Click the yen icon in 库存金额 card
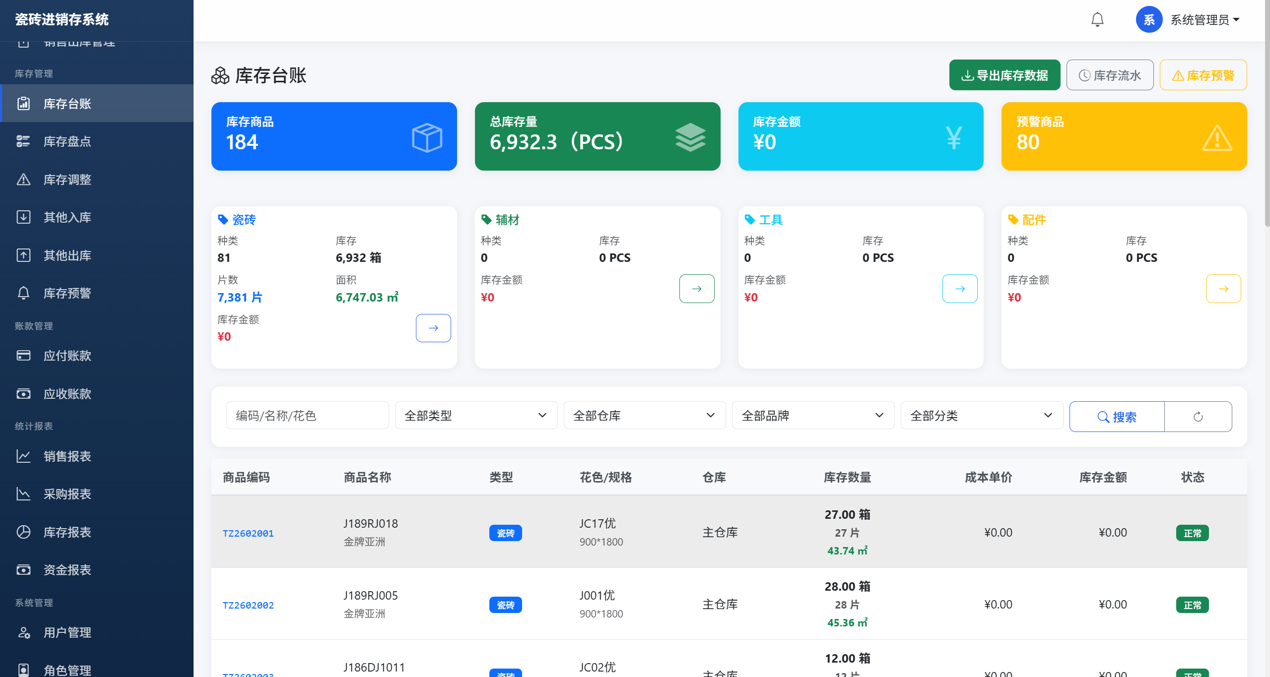The width and height of the screenshot is (1270, 677). click(954, 137)
